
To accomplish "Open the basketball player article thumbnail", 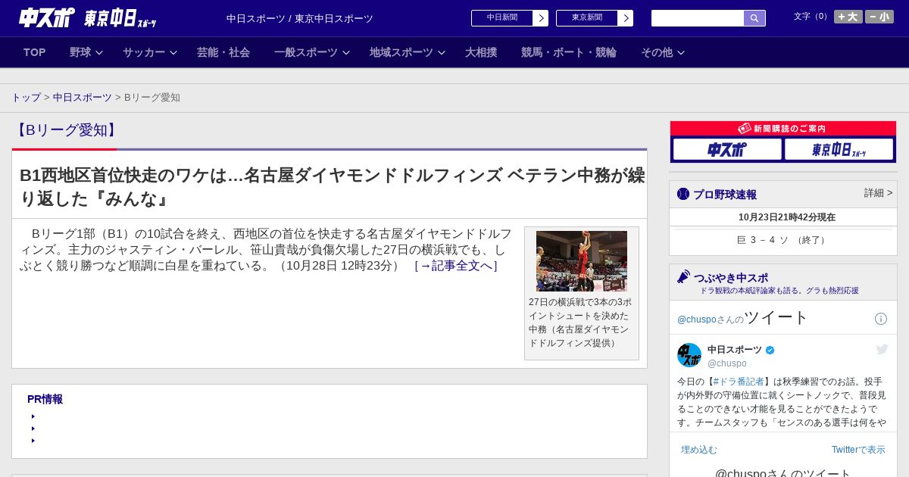I will point(582,261).
